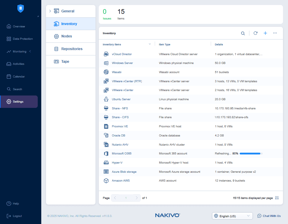Click the VMware vCenter (RTR) icon

tap(106, 81)
